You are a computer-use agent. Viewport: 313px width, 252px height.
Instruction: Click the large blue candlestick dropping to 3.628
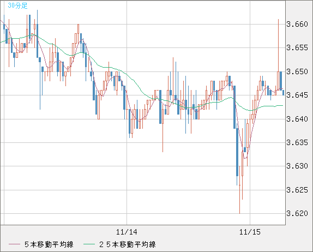[x=237, y=152]
